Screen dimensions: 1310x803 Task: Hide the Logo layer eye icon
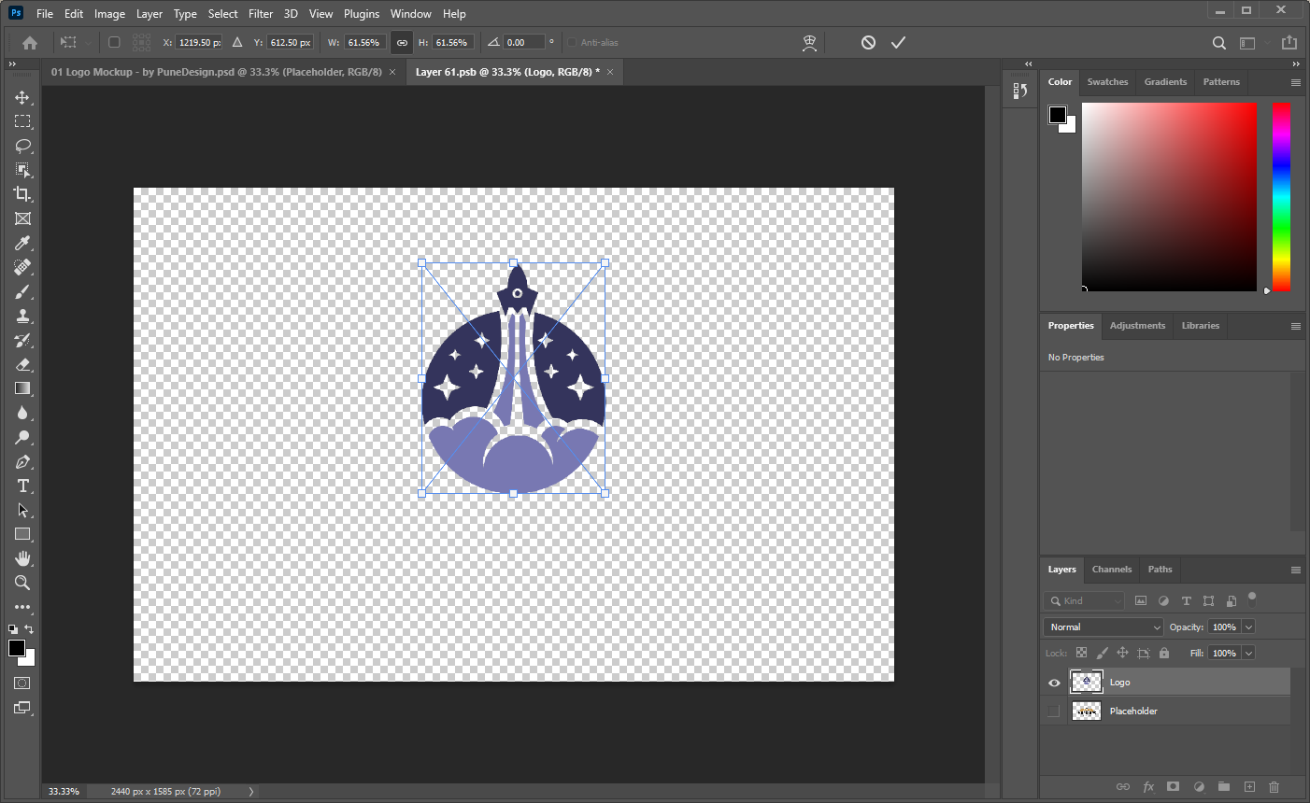[x=1054, y=683]
